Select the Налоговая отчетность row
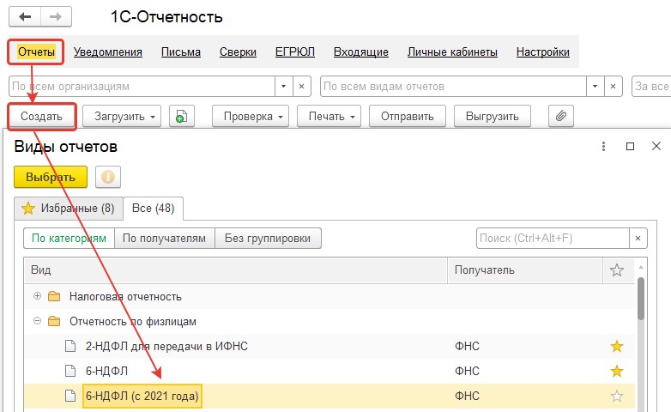This screenshot has width=671, height=412. click(x=329, y=297)
